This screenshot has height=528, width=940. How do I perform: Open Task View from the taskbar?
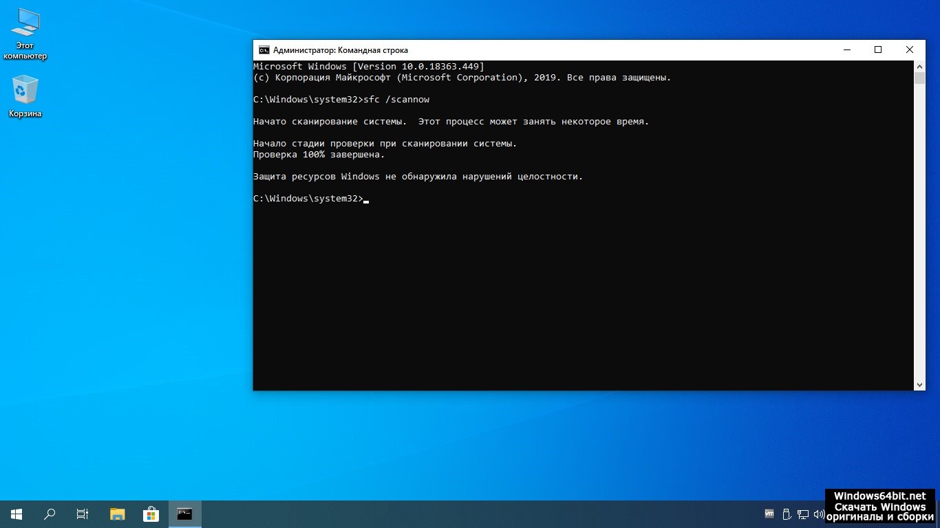coord(83,514)
